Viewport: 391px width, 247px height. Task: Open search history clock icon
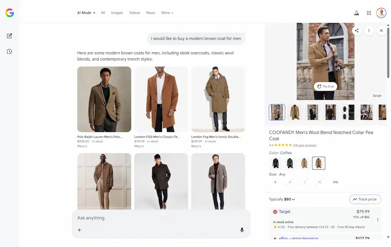coord(9,52)
